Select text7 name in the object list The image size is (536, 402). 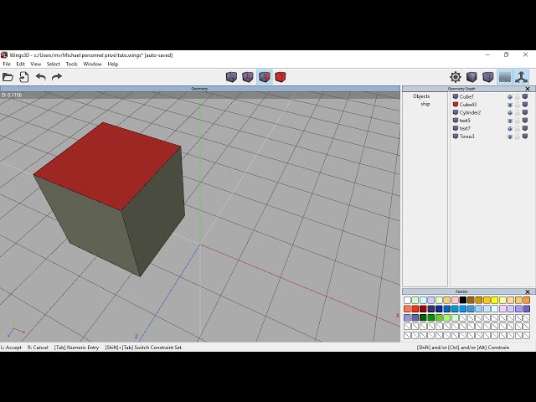coord(465,128)
